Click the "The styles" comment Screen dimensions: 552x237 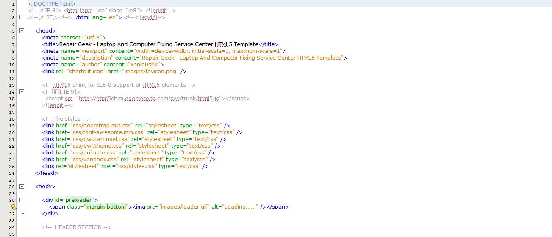66,119
